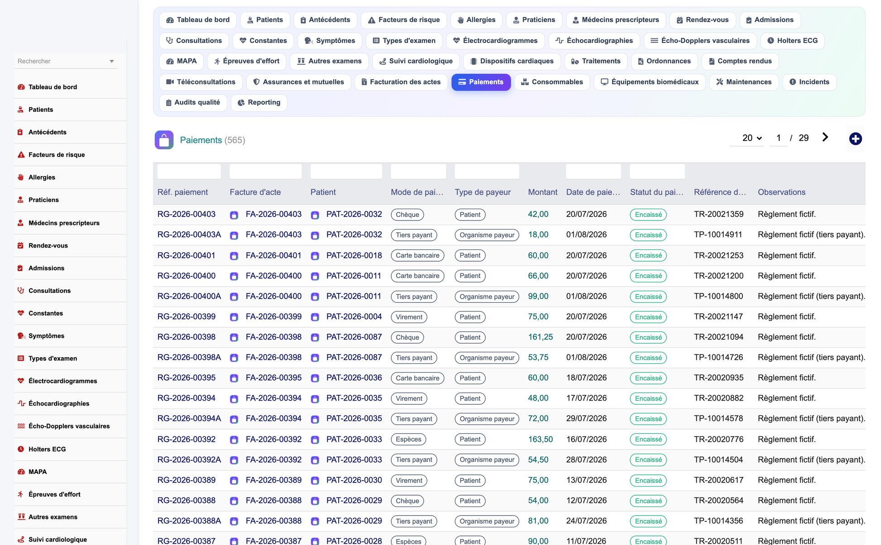Sort by the Observations column header
Viewport: 881px width, 545px height.
(781, 192)
